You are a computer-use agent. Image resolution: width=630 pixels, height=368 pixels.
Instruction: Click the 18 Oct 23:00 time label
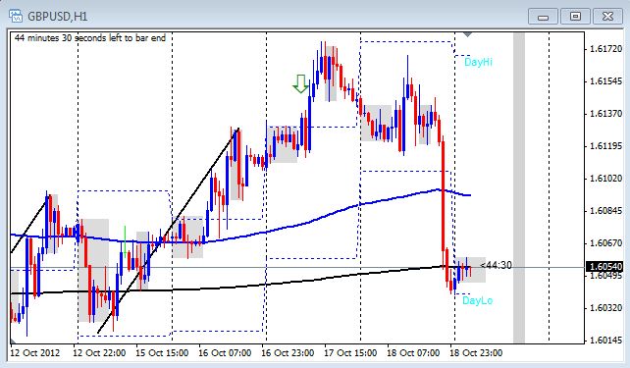[476, 353]
